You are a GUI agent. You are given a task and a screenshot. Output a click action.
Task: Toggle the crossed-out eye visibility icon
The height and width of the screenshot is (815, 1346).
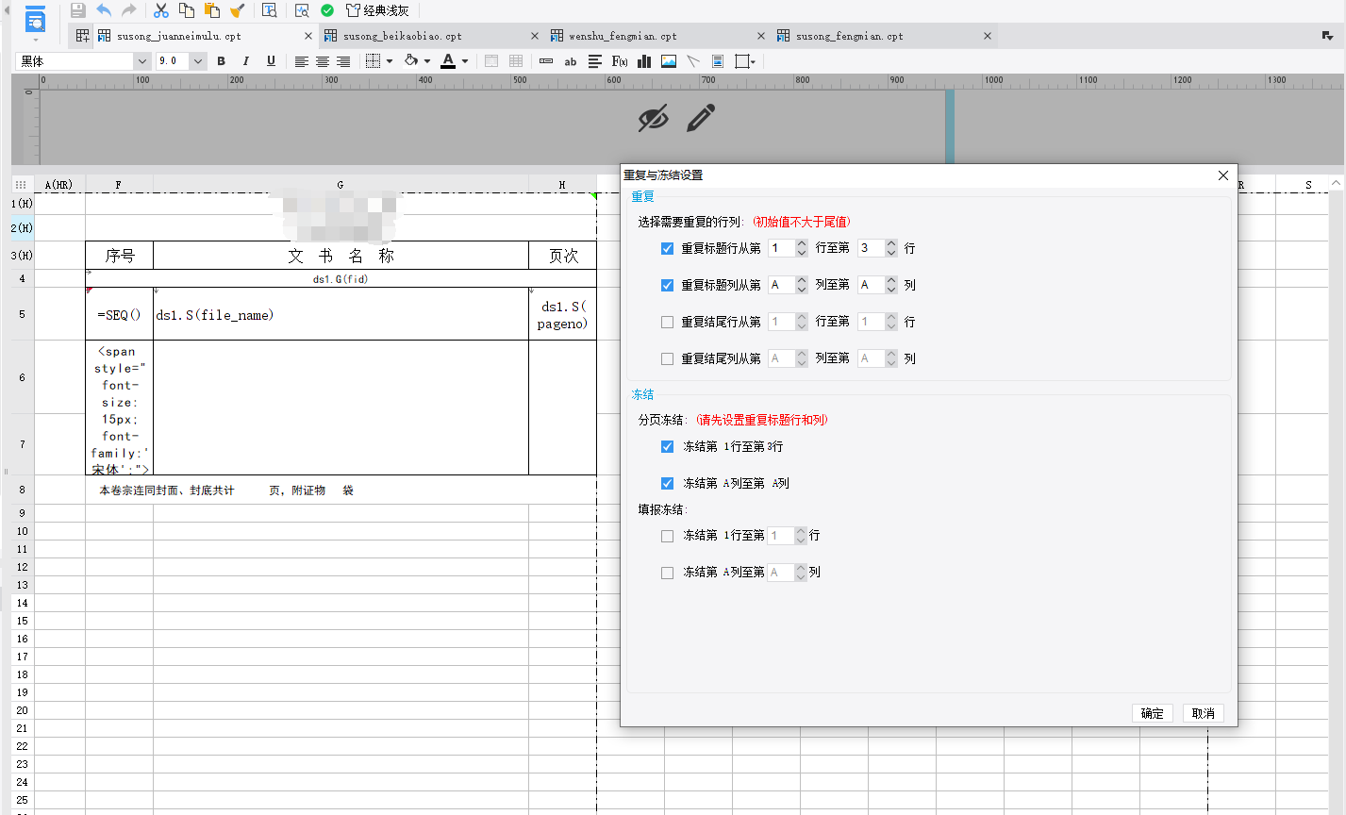pyautogui.click(x=653, y=118)
